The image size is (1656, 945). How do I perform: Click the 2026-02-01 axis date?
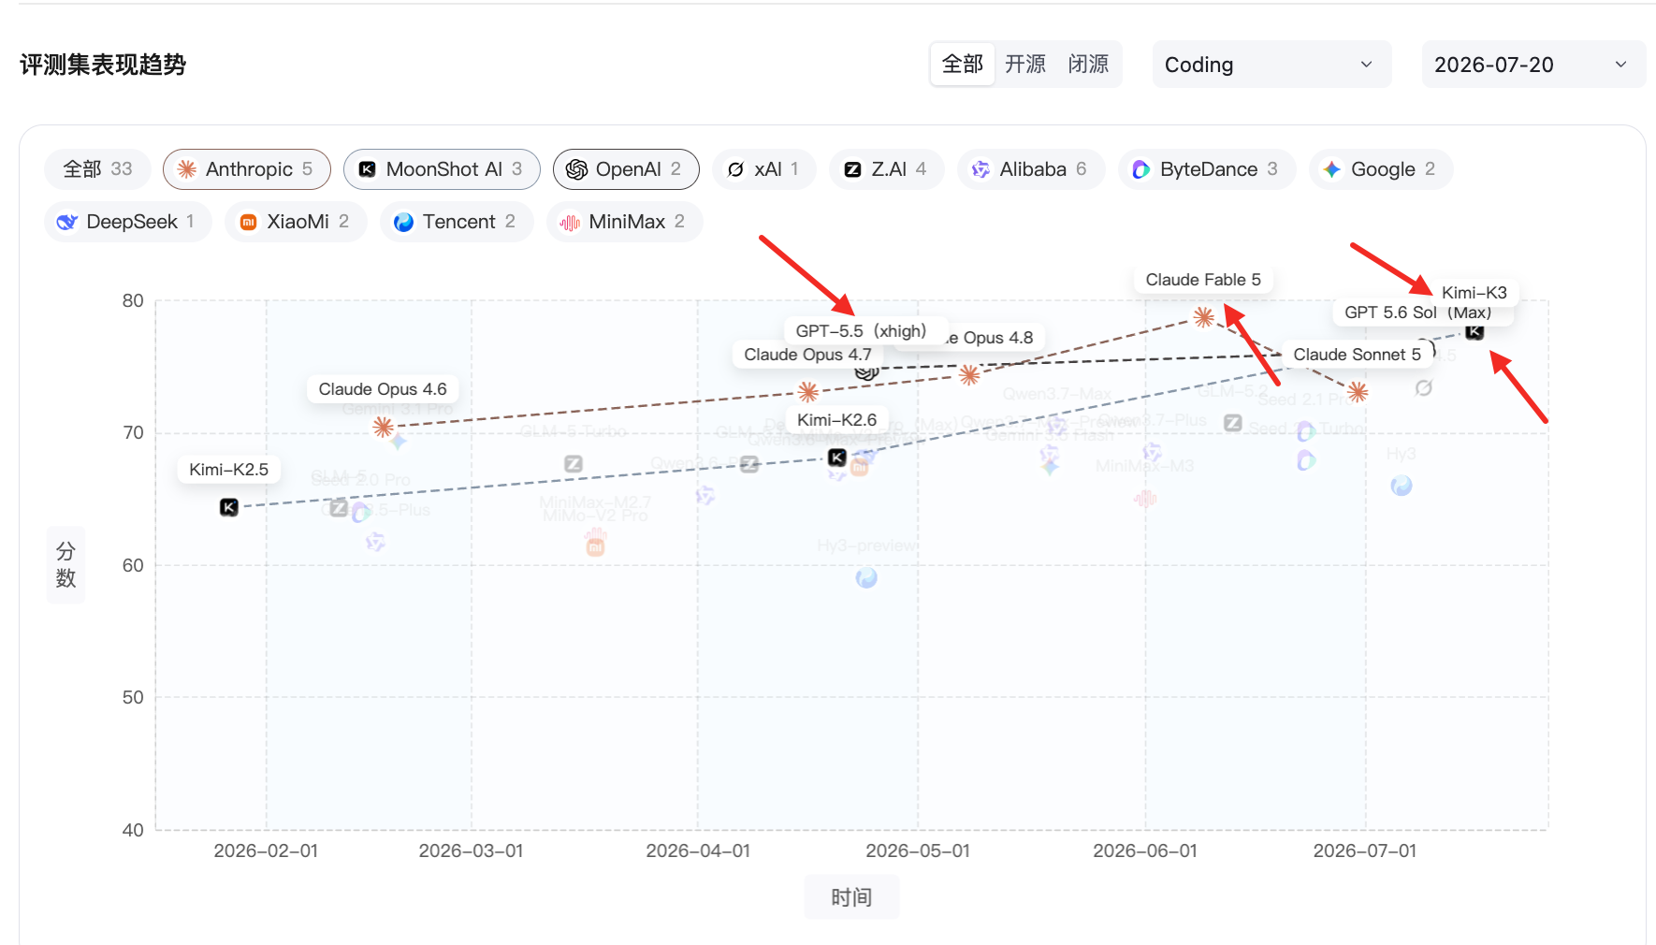[x=266, y=850]
